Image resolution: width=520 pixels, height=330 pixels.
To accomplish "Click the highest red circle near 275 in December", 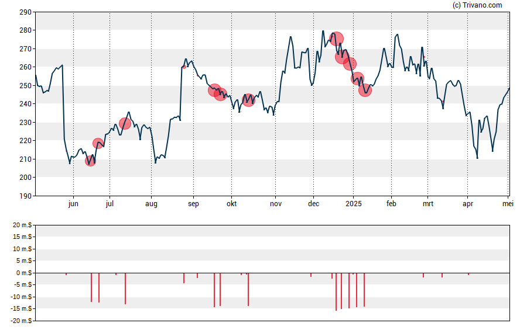I will [x=336, y=39].
